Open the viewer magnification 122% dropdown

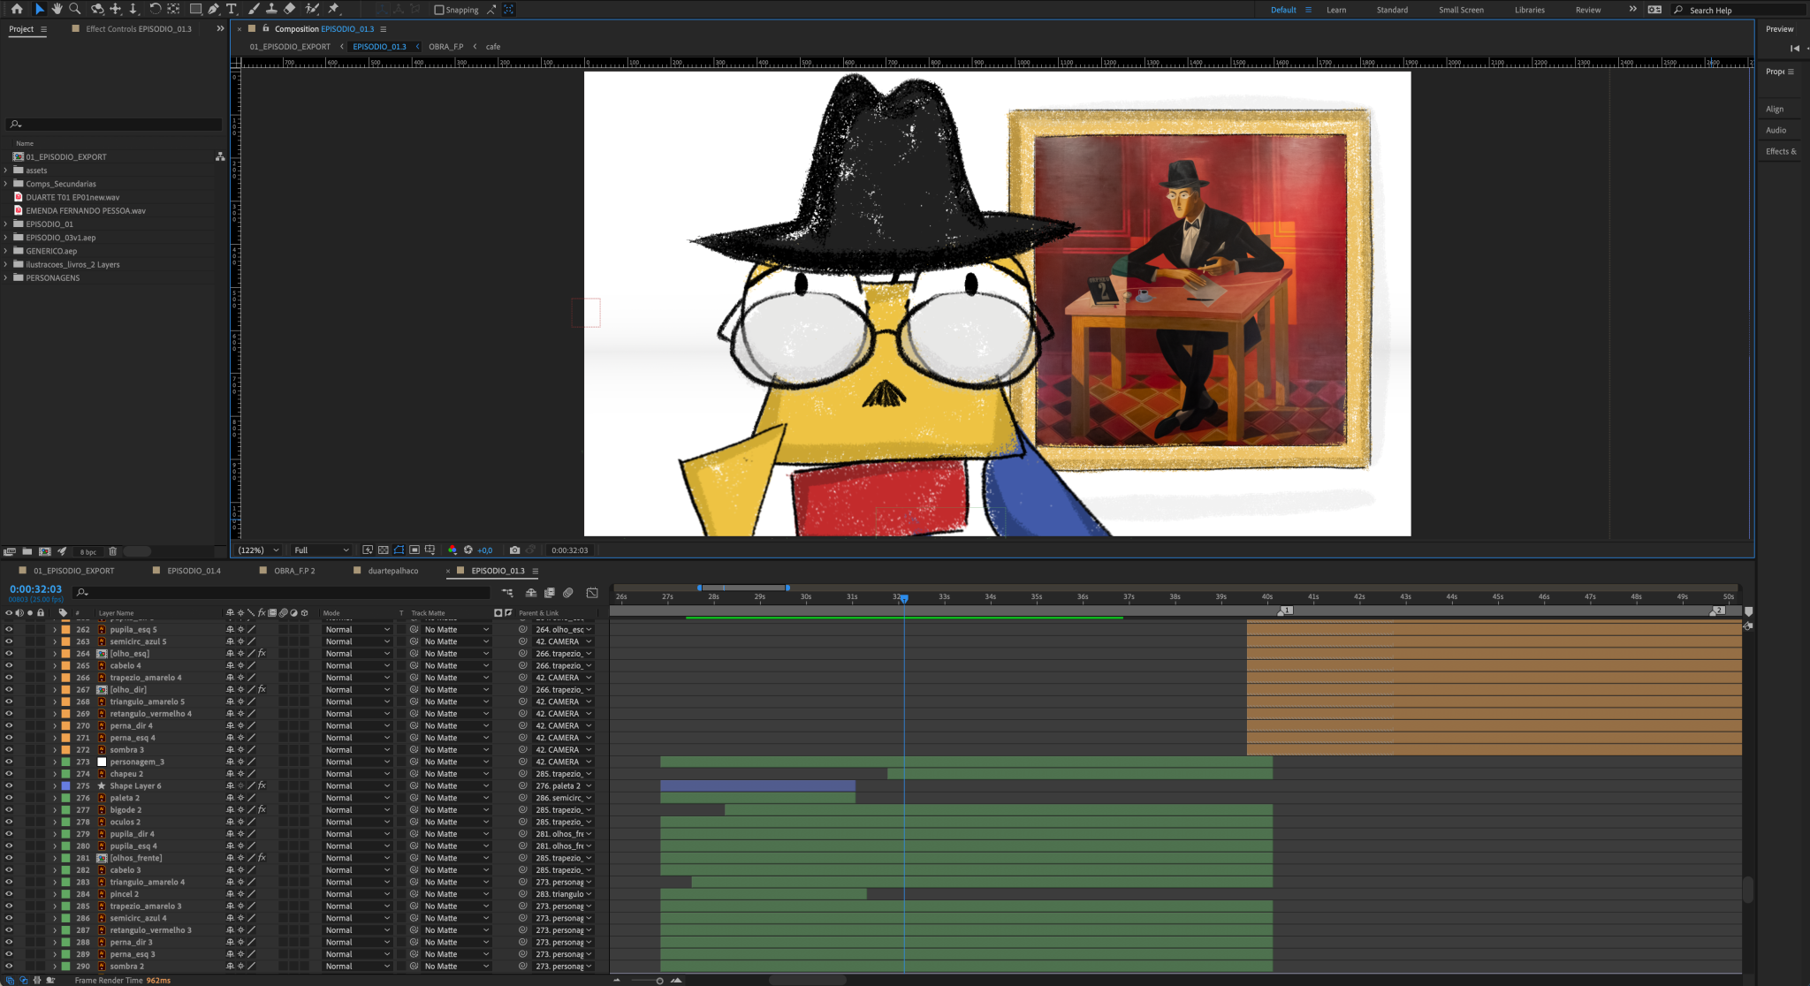pos(258,550)
